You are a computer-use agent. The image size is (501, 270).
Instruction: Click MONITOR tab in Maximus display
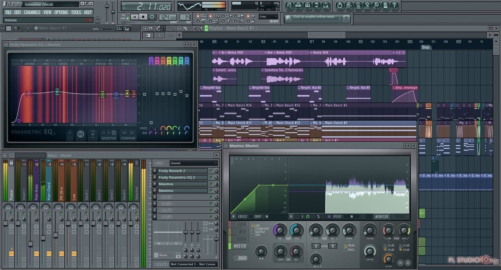(x=382, y=217)
